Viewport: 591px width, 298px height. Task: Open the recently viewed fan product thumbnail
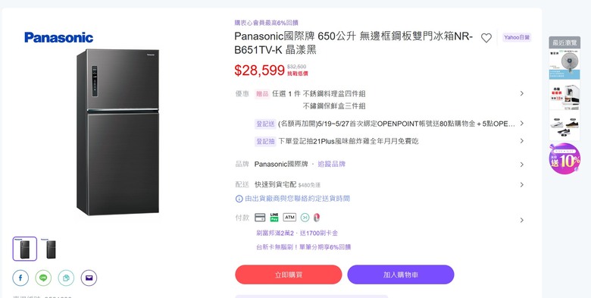564,64
